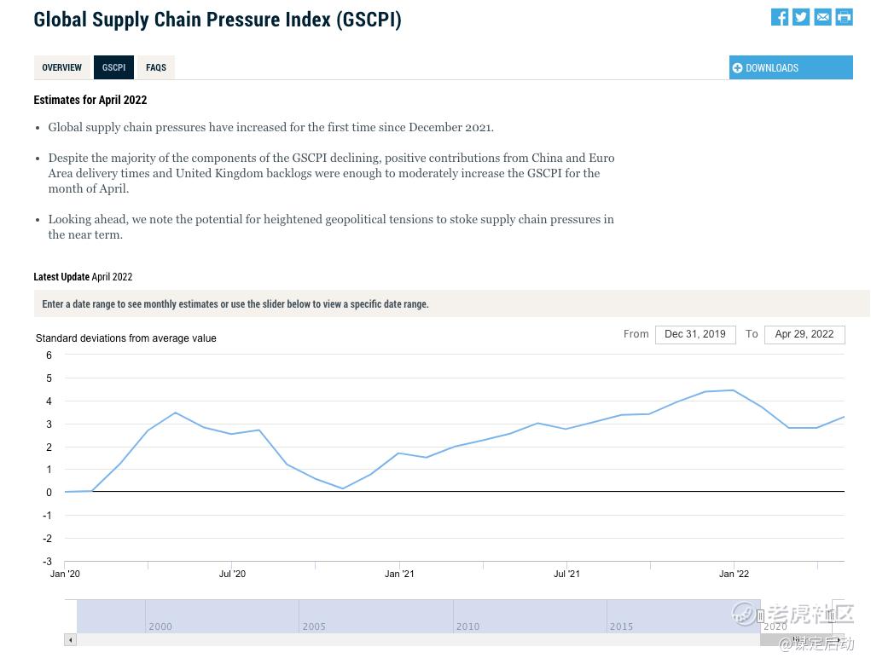Share the page on Twitter
Screen dimensions: 871x664
(x=801, y=17)
